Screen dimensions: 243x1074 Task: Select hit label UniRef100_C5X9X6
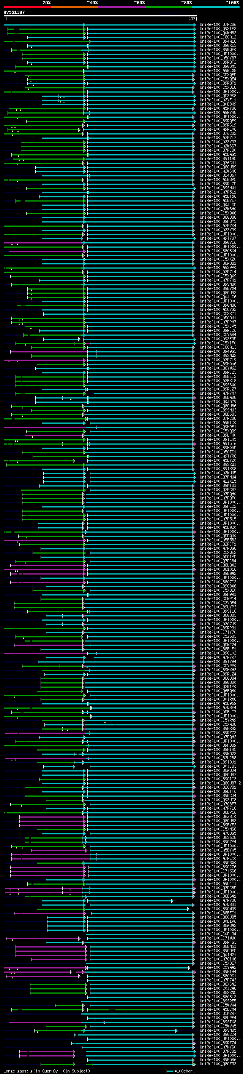pyautogui.click(x=218, y=213)
